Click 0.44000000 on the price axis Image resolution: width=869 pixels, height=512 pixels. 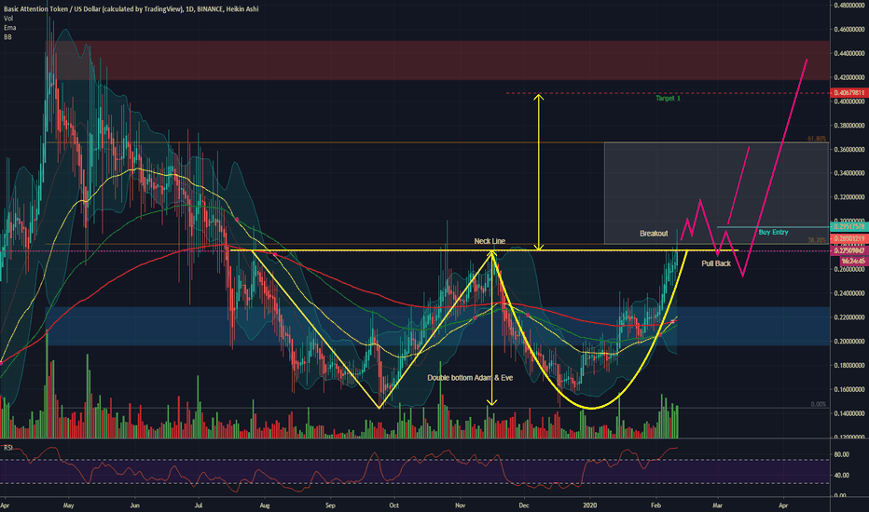tap(849, 54)
